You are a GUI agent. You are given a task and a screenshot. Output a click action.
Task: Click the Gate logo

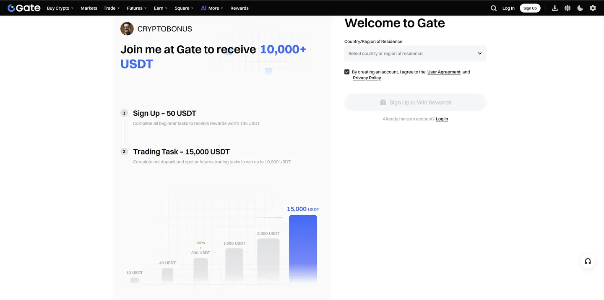click(x=24, y=8)
